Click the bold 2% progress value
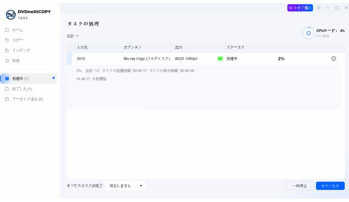This screenshot has height=202, width=349. pos(281,59)
